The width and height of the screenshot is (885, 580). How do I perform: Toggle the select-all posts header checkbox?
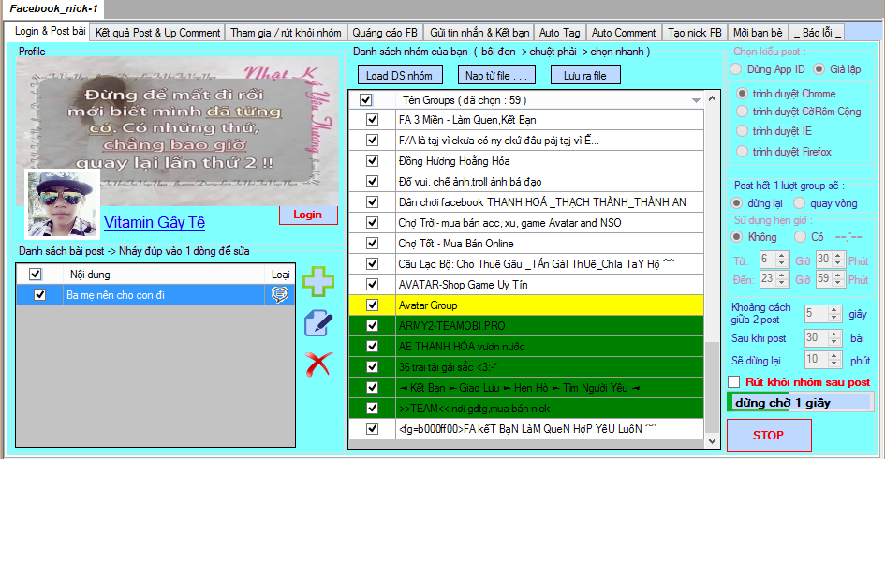(35, 275)
